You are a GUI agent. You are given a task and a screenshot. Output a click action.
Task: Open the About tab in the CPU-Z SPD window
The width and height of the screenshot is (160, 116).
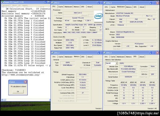(x=142, y=57)
